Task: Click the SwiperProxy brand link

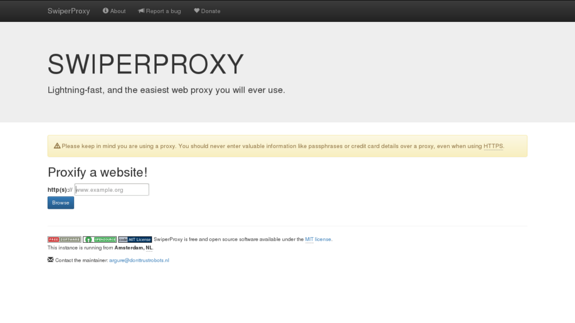Action: [x=69, y=11]
